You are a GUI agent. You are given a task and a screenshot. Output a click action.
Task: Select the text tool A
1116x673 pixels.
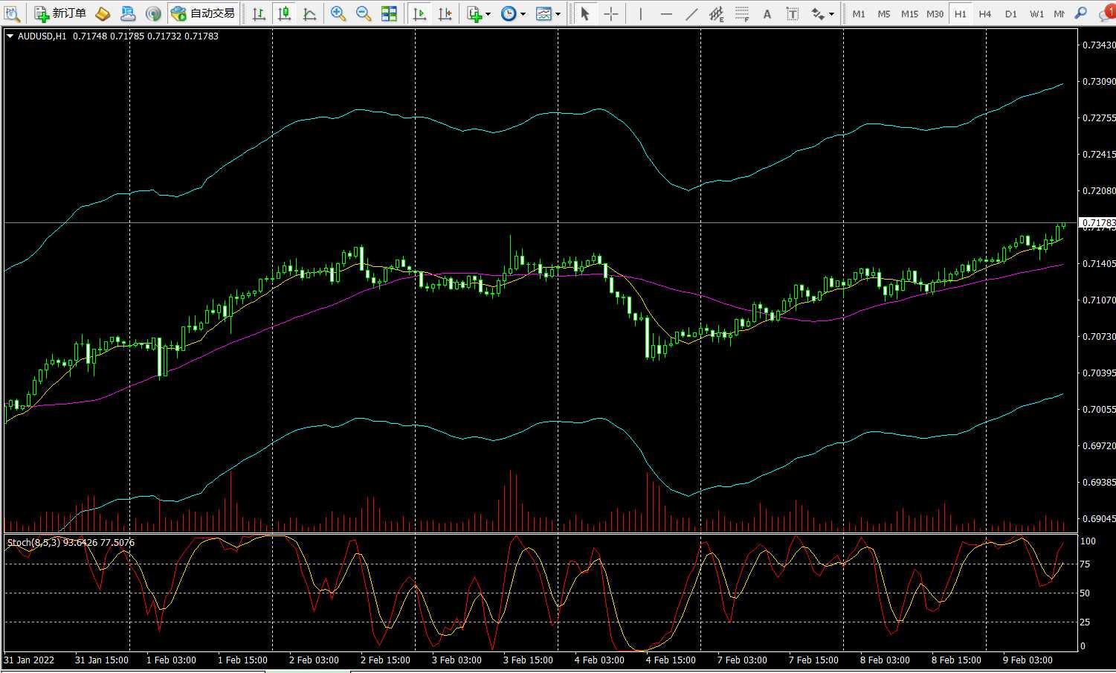click(767, 13)
